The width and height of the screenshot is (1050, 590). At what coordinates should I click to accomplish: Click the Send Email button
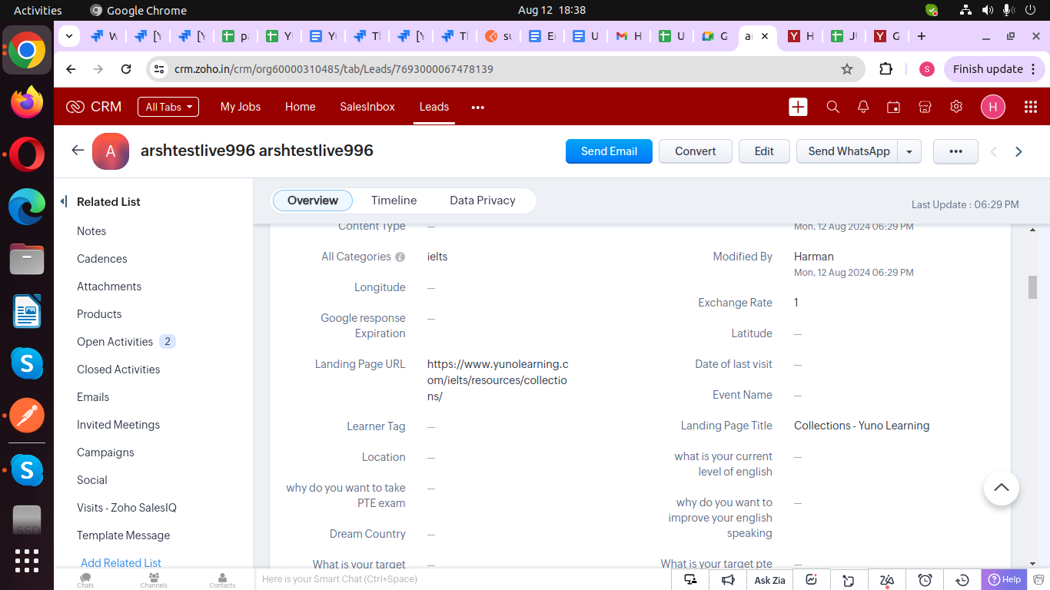click(609, 151)
